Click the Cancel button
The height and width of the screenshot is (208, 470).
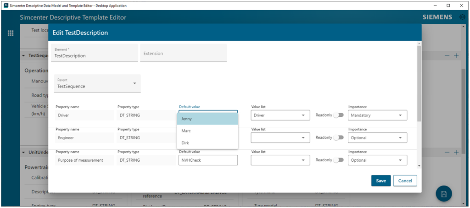[405, 181]
